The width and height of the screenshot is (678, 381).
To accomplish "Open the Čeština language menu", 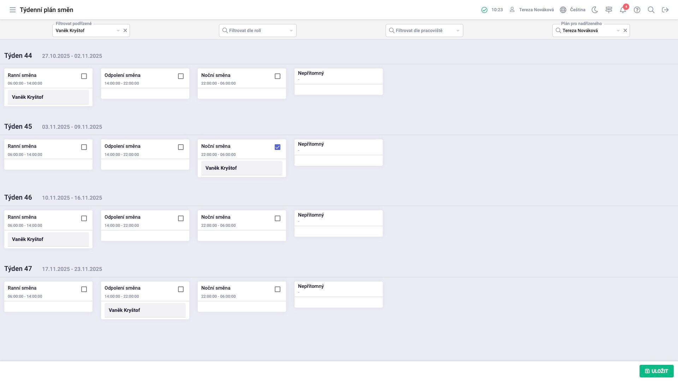I will coord(573,10).
